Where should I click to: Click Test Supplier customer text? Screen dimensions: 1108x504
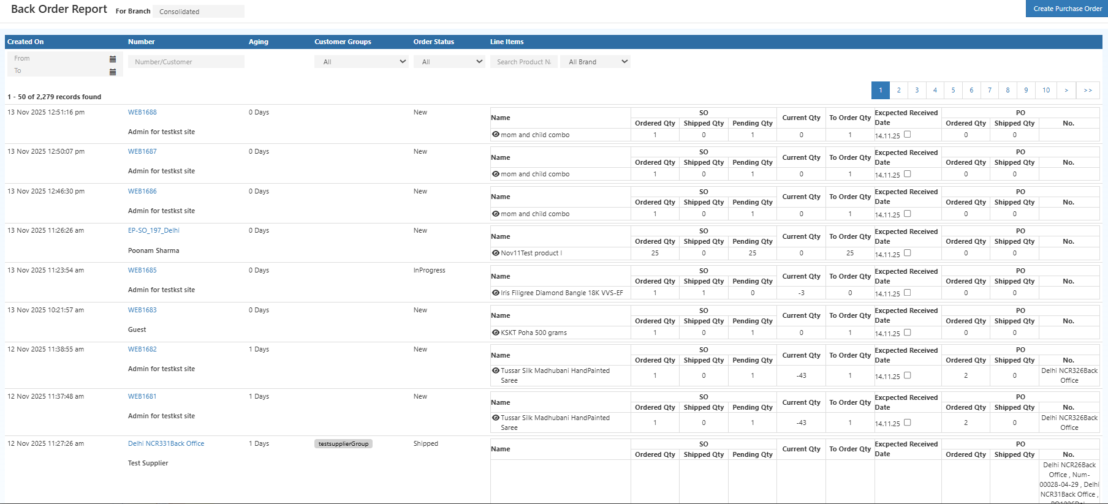(x=148, y=463)
